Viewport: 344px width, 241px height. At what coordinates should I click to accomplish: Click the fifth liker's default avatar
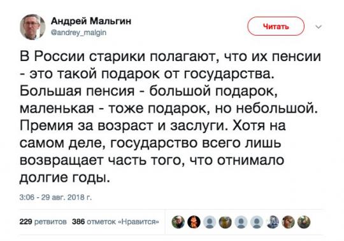241,222
